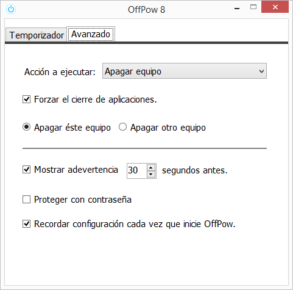Open the Acción a ejecutar dropdown
The image size is (293, 290).
click(185, 71)
